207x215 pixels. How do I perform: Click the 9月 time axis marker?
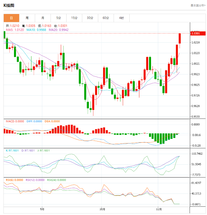pyautogui.click(x=42, y=209)
